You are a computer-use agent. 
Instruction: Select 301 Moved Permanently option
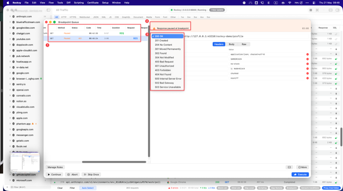point(168,49)
